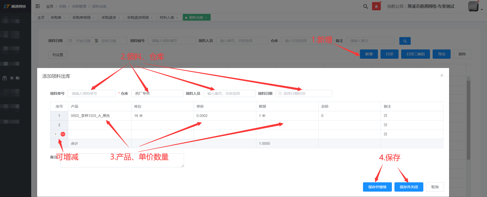Open the red notification icon
This screenshot has width=487, height=197.
pyautogui.click(x=376, y=6)
